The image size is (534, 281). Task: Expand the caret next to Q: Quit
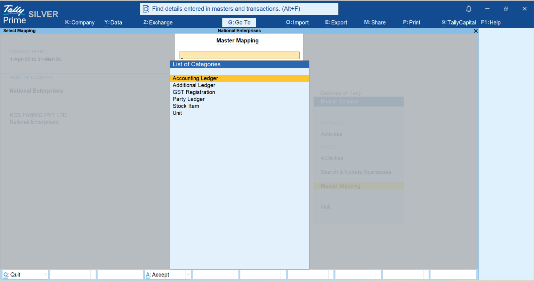coord(46,275)
